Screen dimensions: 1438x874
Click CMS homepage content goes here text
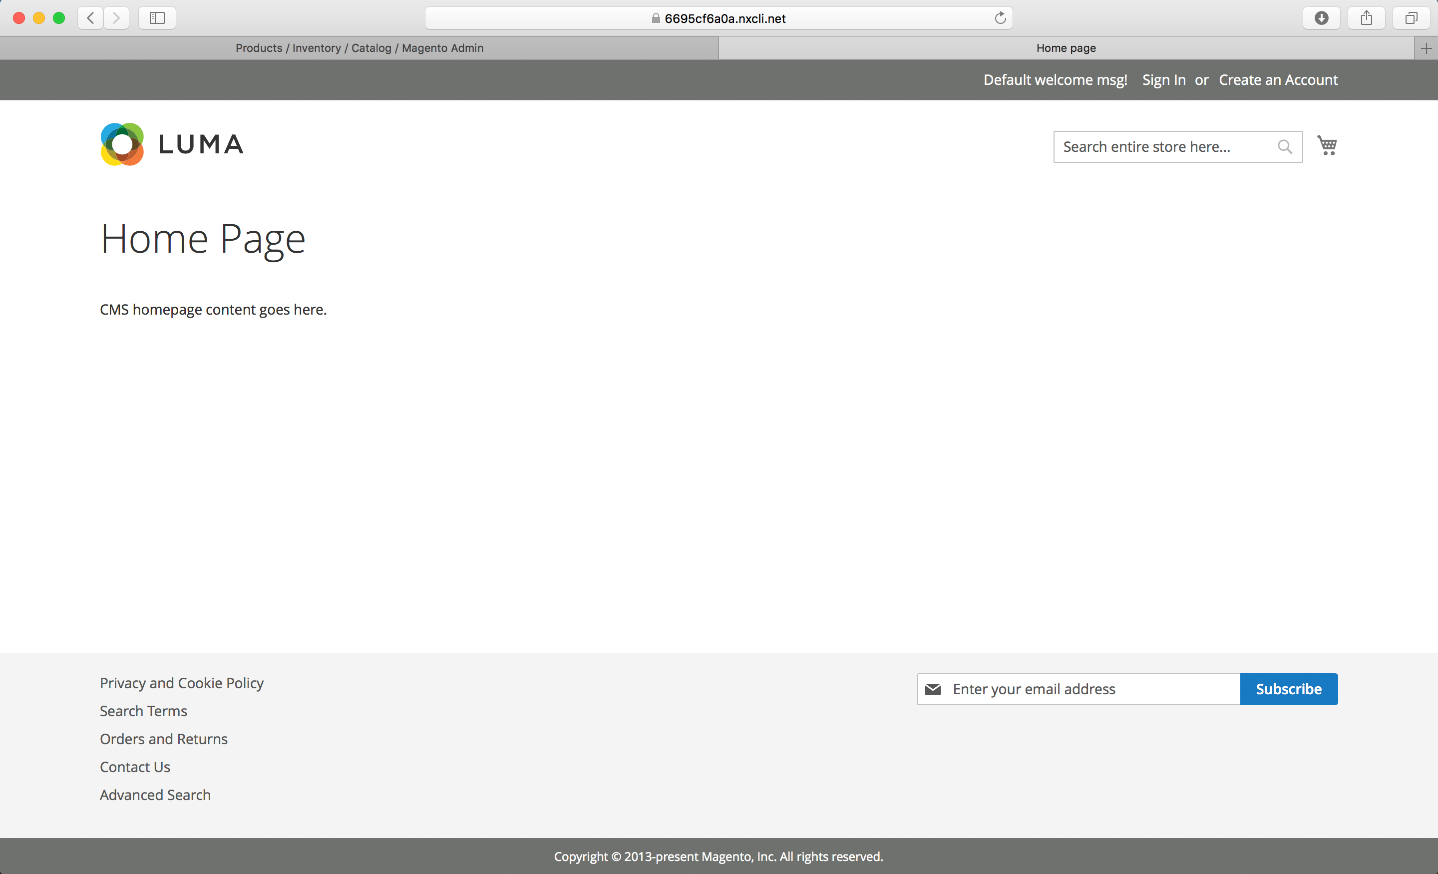tap(213, 310)
